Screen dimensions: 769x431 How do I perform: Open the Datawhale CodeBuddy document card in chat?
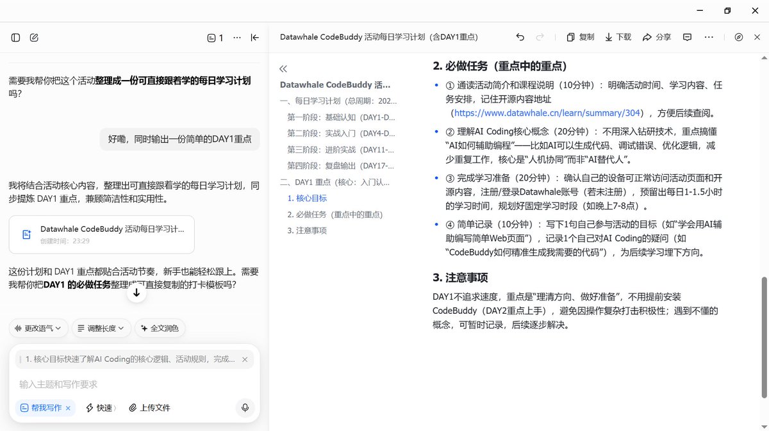pyautogui.click(x=102, y=234)
